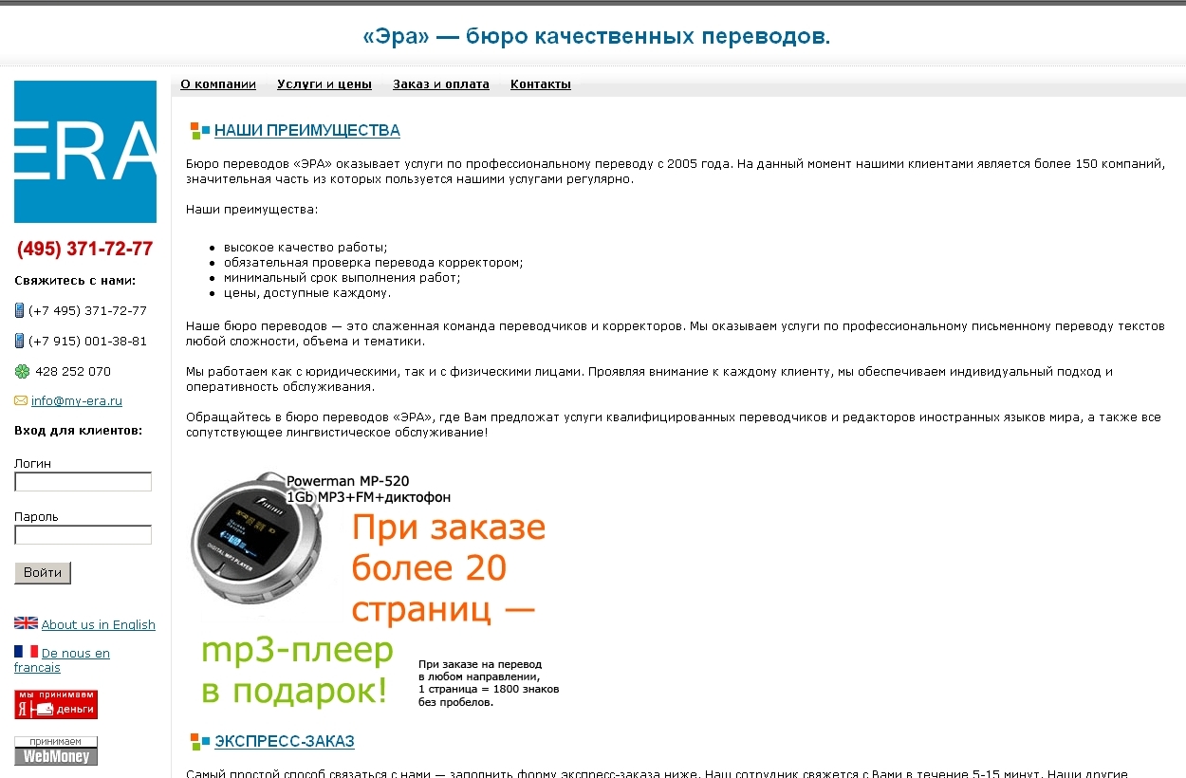Follow the About us in English link

98,624
